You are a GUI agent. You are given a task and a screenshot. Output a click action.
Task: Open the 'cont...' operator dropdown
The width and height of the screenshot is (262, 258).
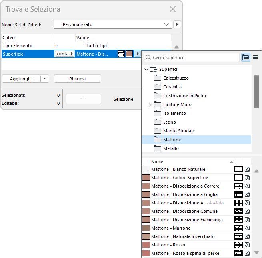pos(64,54)
